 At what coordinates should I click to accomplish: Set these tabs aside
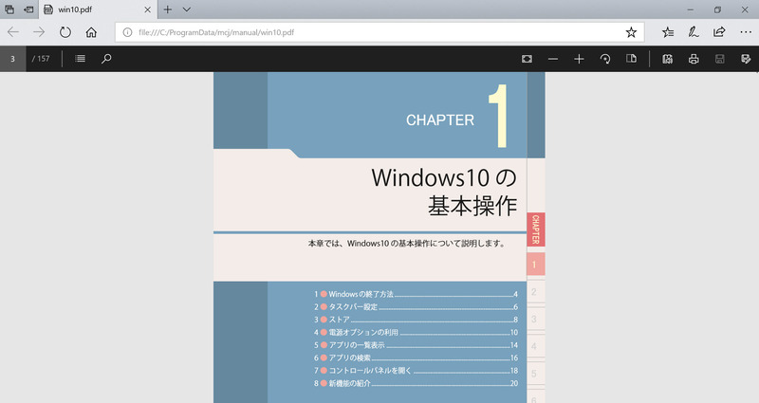click(x=28, y=9)
